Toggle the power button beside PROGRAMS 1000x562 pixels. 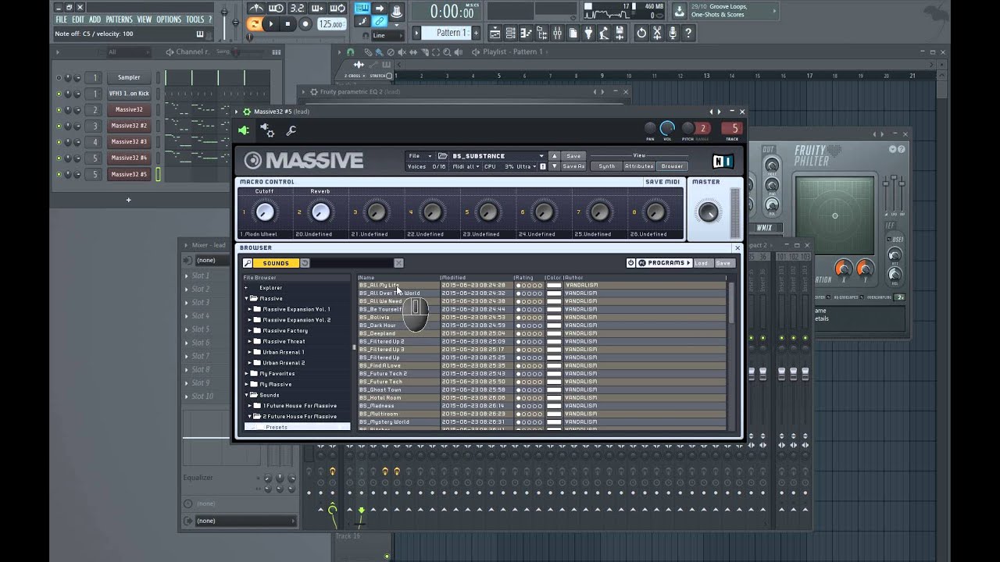coord(631,263)
